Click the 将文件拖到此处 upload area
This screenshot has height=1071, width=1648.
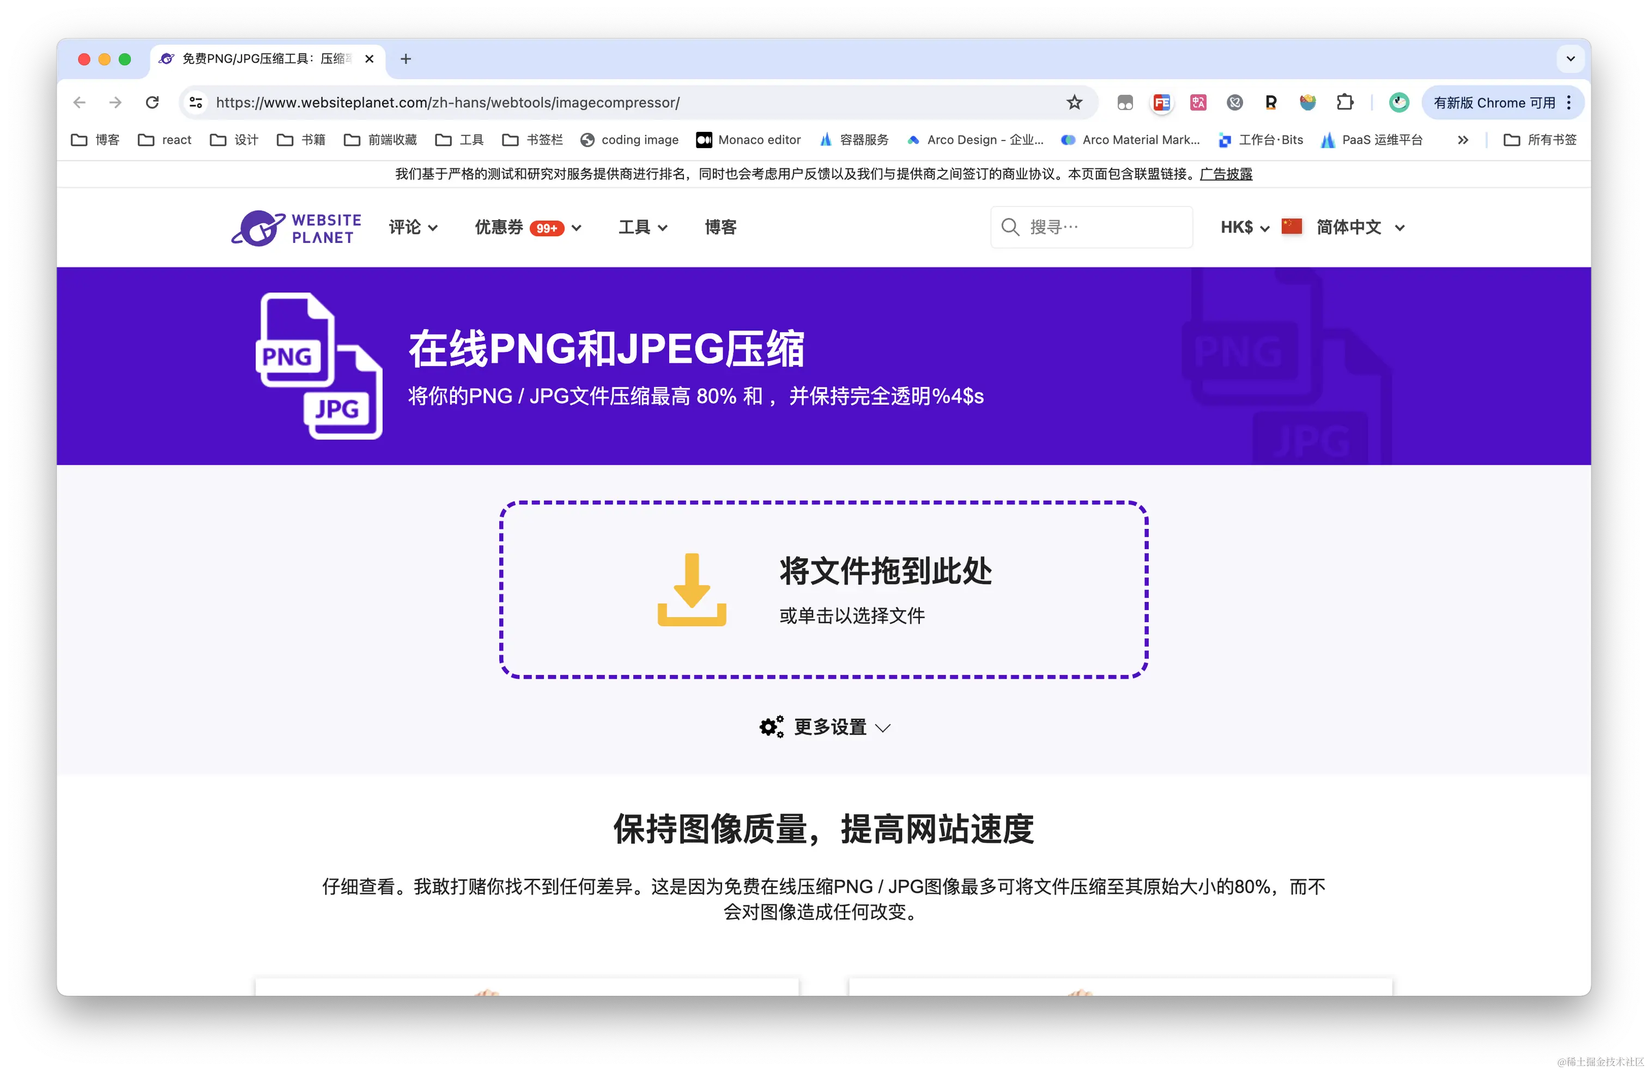[824, 590]
